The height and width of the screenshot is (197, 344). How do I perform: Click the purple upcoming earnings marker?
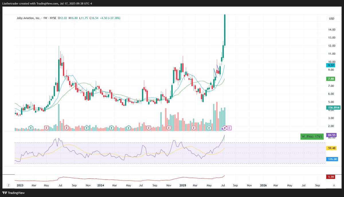229,128
